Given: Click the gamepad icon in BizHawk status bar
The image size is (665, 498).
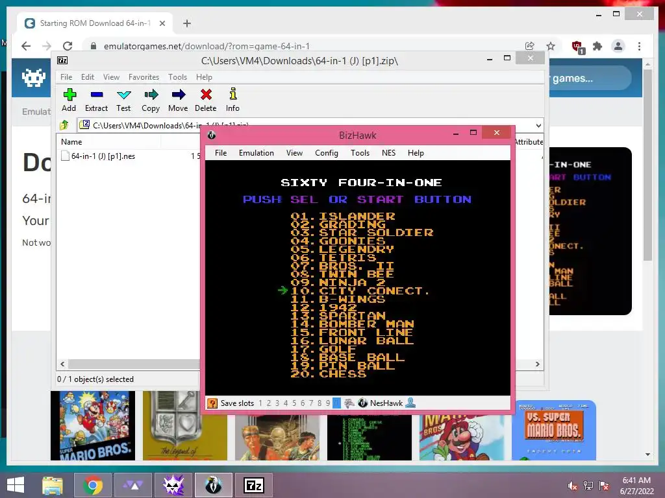Looking at the screenshot, I should pyautogui.click(x=349, y=403).
